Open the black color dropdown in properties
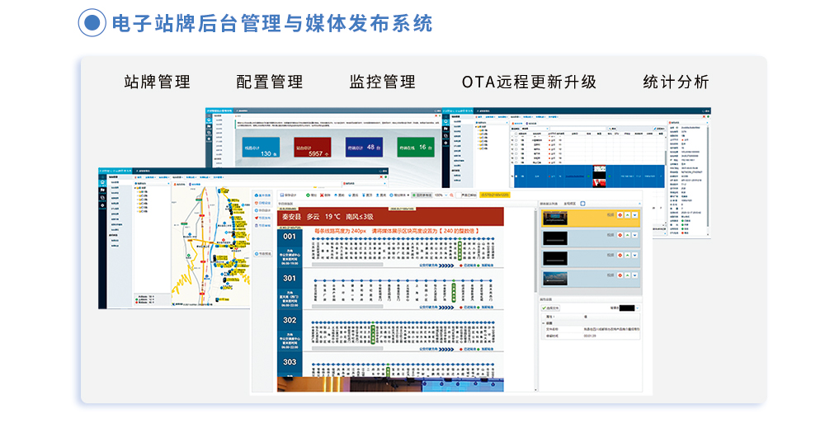The width and height of the screenshot is (825, 433). click(x=637, y=308)
